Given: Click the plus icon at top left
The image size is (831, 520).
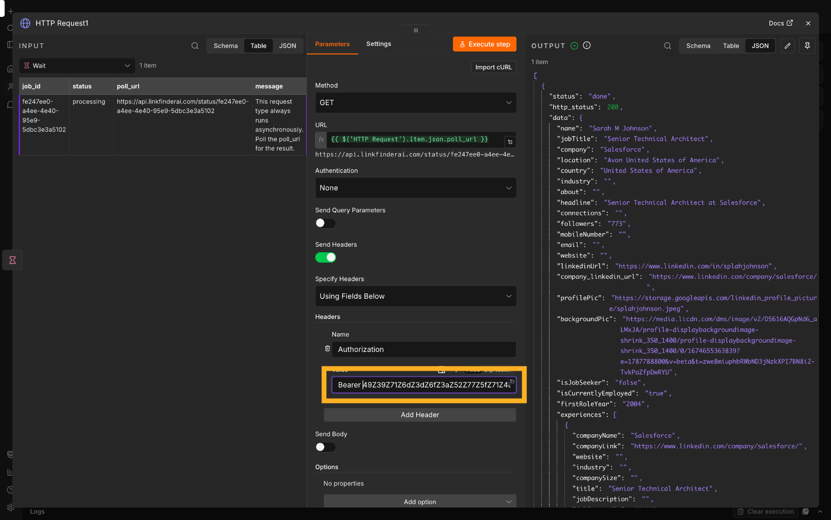Looking at the screenshot, I should 11,11.
